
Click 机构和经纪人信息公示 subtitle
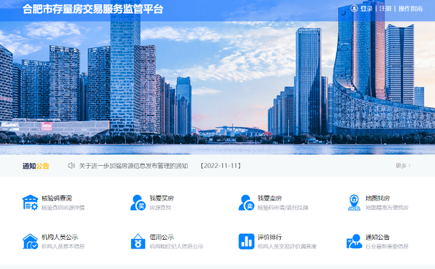click(177, 247)
